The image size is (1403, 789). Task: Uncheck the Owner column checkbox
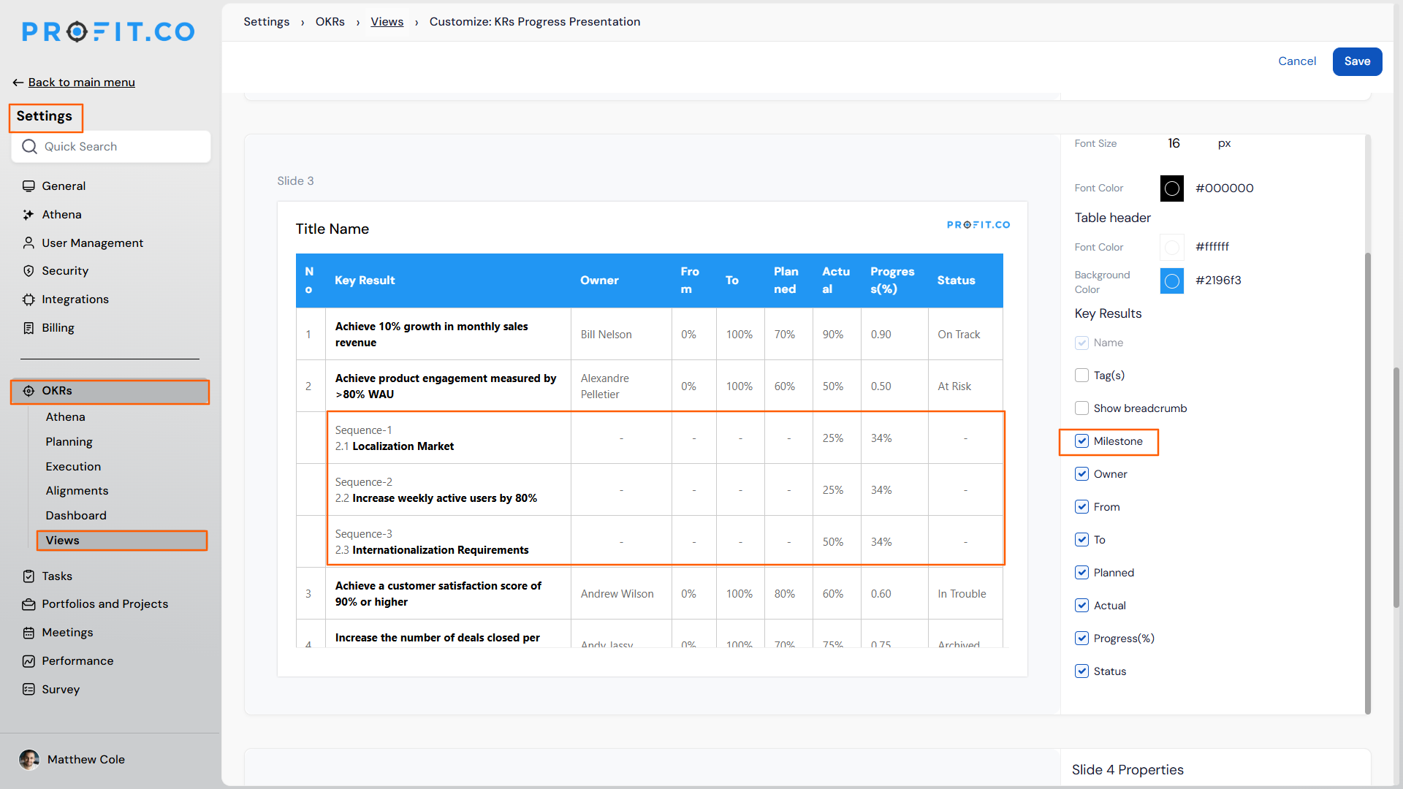click(x=1081, y=474)
